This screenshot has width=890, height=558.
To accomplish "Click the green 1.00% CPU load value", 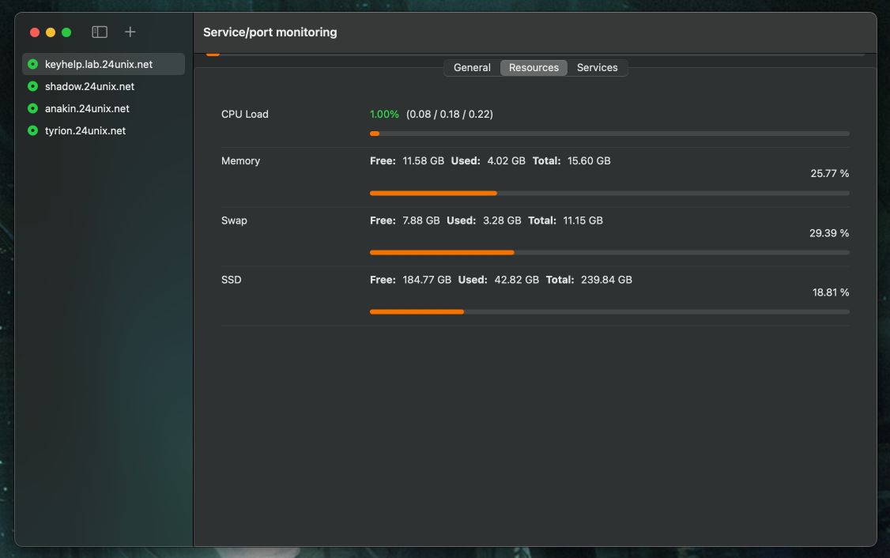I will click(384, 115).
